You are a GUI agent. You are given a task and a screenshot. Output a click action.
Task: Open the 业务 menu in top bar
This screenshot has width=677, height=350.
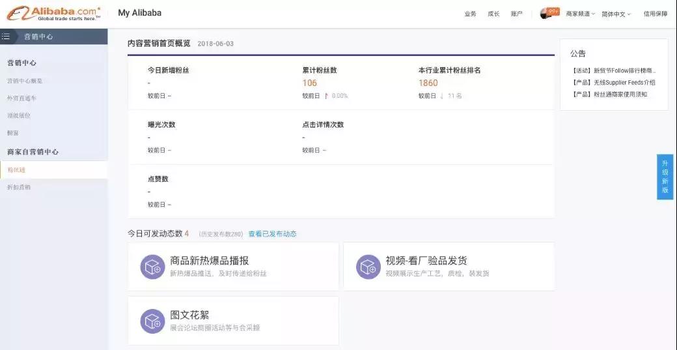pos(470,14)
